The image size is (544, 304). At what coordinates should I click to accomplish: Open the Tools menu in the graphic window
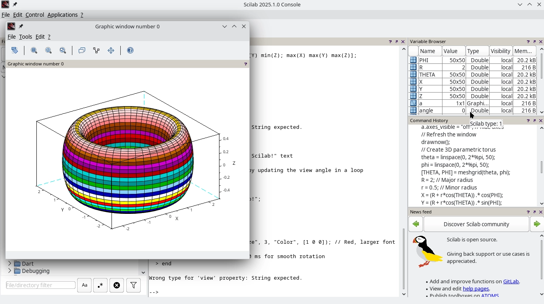click(26, 37)
